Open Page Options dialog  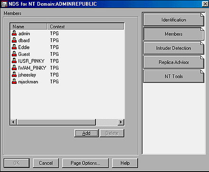(85, 163)
